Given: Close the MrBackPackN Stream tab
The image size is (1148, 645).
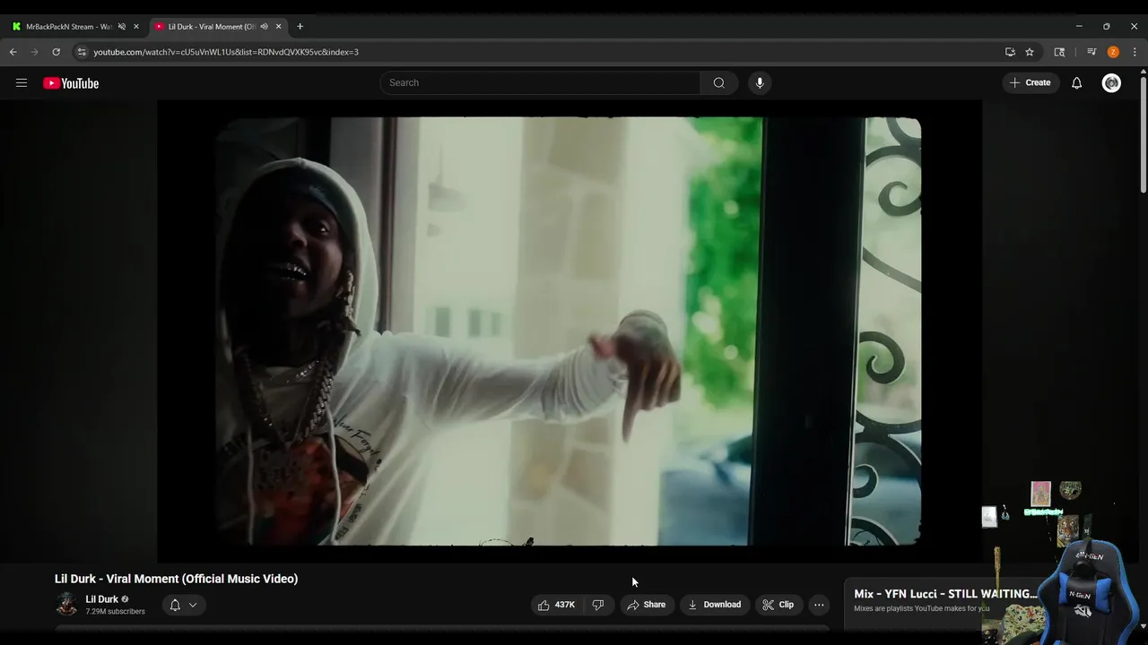Looking at the screenshot, I should click(x=136, y=27).
